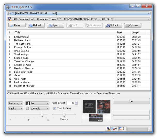Image resolution: width=158 pixels, height=138 pixels.
Task: Open the Options dialog
Action: (x=133, y=25)
